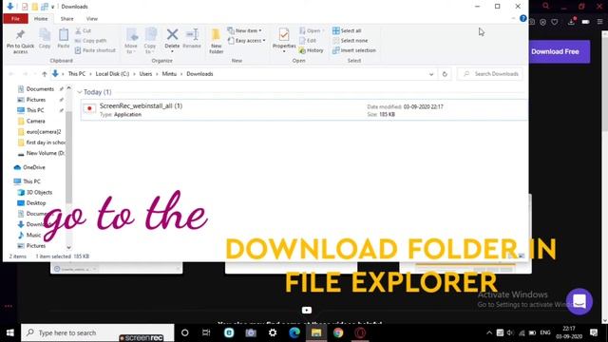Click the Cut scissors command
Image resolution: width=608 pixels, height=342 pixels.
[x=83, y=30]
